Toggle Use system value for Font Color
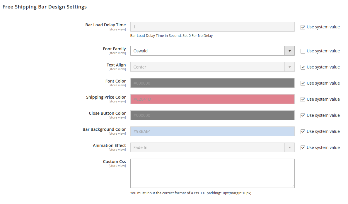Viewport: 348px width, 204px height. click(303, 83)
